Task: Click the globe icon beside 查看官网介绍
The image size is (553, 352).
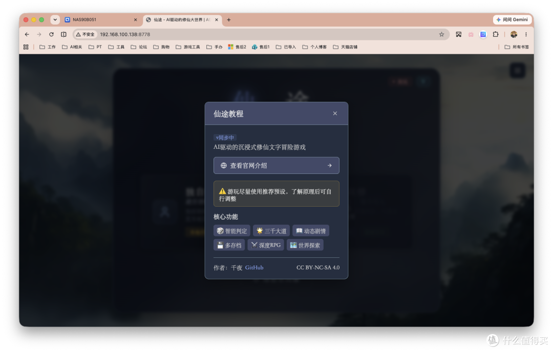Action: pos(223,165)
